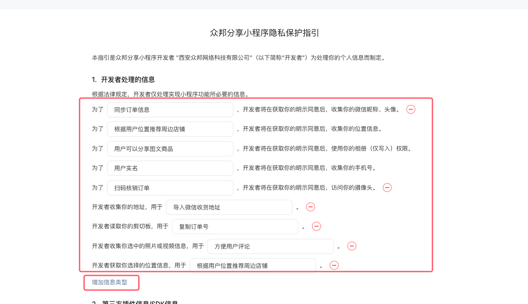Click the text 收集你的微信昵称、头像
Image resolution: width=528 pixels, height=304 pixels.
pyautogui.click(x=365, y=109)
